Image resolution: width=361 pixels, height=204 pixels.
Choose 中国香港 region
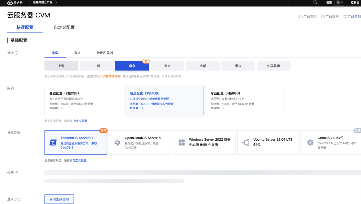coord(273,66)
